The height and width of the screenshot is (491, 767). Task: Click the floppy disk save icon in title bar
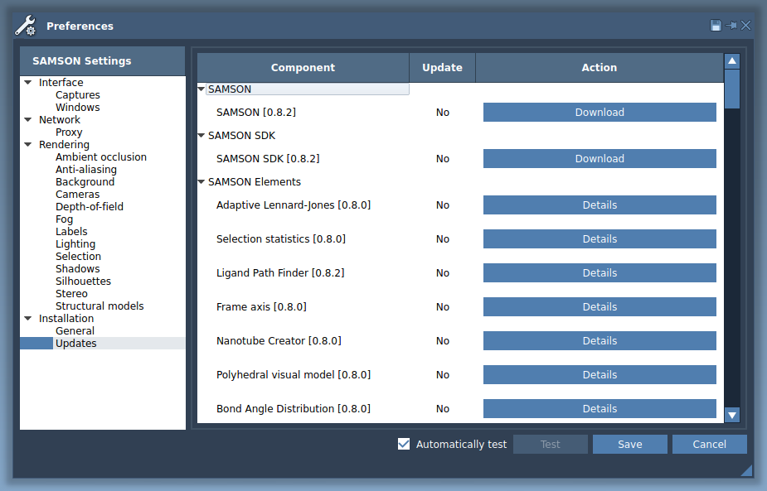(x=716, y=26)
